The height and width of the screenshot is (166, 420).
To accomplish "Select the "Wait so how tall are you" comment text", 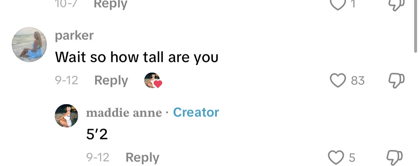I will (137, 57).
